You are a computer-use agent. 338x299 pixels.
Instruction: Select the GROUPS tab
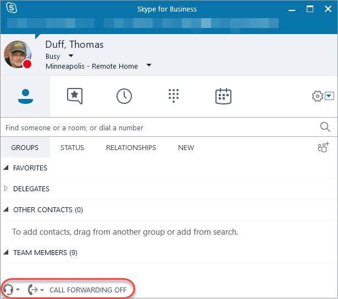[x=25, y=148]
